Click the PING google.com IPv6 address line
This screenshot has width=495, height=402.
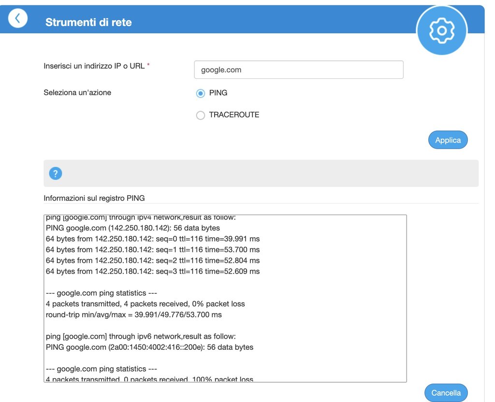(149, 347)
